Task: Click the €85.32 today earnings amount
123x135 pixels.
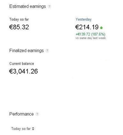Action: point(19,27)
